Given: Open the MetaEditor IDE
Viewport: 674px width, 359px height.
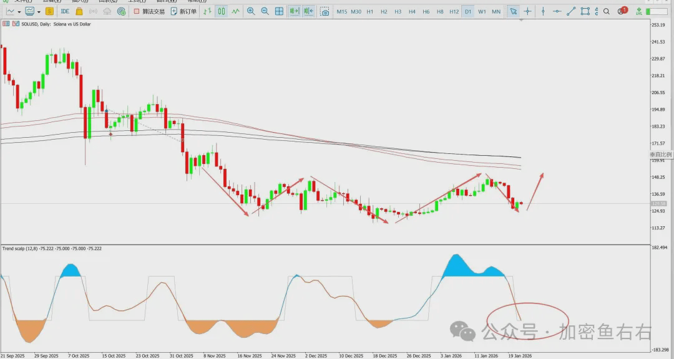Looking at the screenshot, I should pos(65,11).
